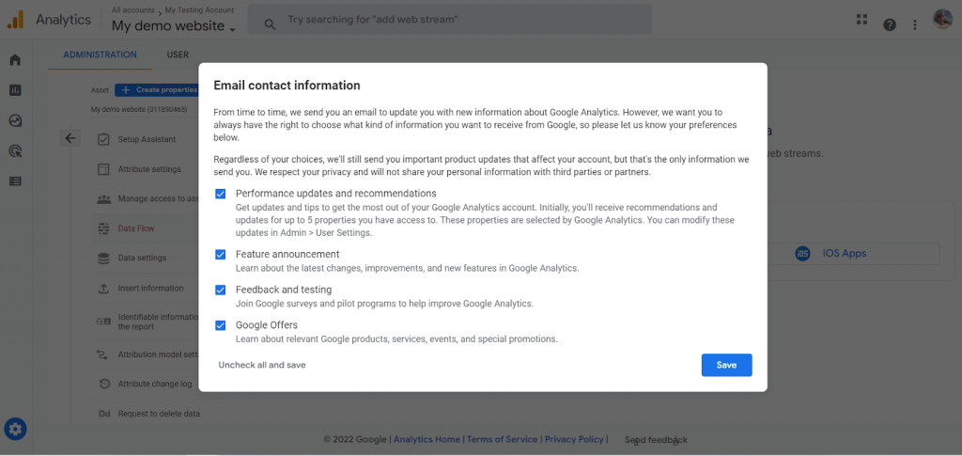Click the Attribution model icon
962x456 pixels.
tap(102, 354)
